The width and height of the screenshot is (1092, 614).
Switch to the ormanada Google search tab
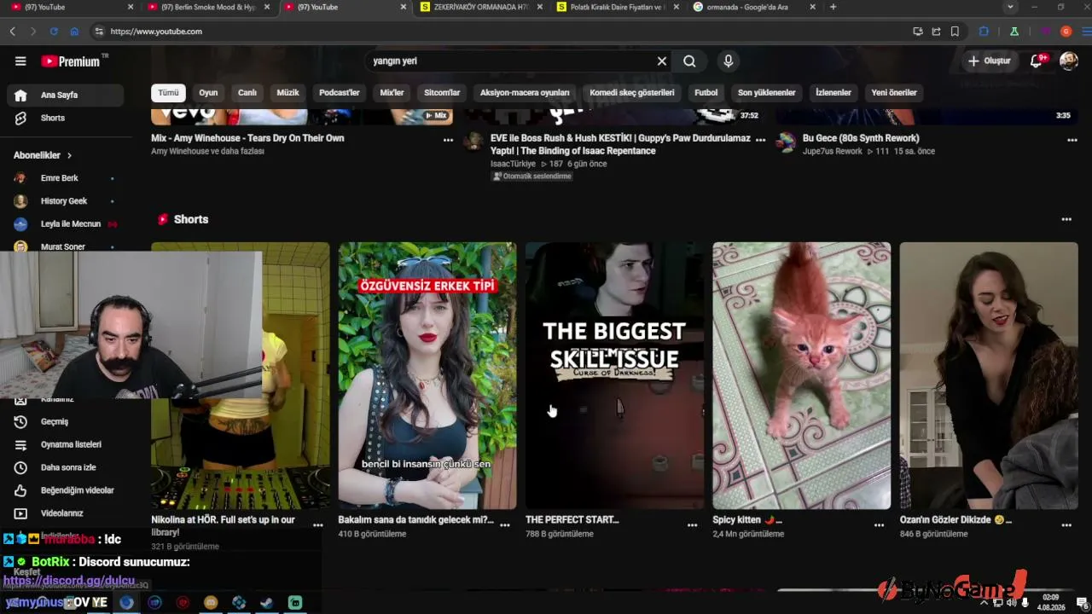tap(754, 7)
